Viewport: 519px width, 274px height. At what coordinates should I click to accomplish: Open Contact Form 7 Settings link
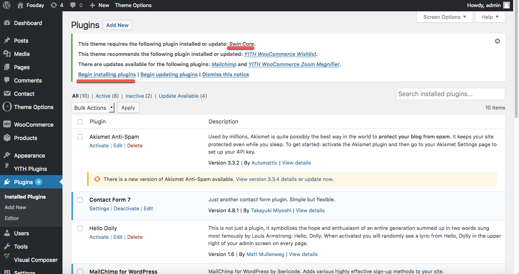99,209
